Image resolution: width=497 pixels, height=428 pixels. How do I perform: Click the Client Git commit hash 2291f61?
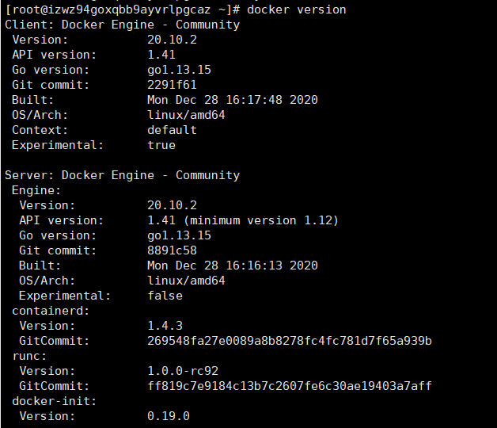172,85
